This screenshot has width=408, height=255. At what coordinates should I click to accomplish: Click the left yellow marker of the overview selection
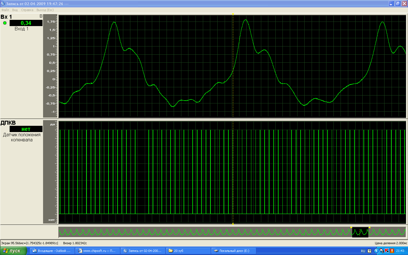click(352, 227)
